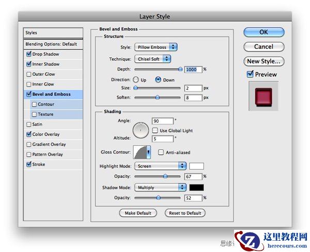Click the Gloss Contour curve thumbnail
310x252 pixels.
pyautogui.click(x=140, y=152)
